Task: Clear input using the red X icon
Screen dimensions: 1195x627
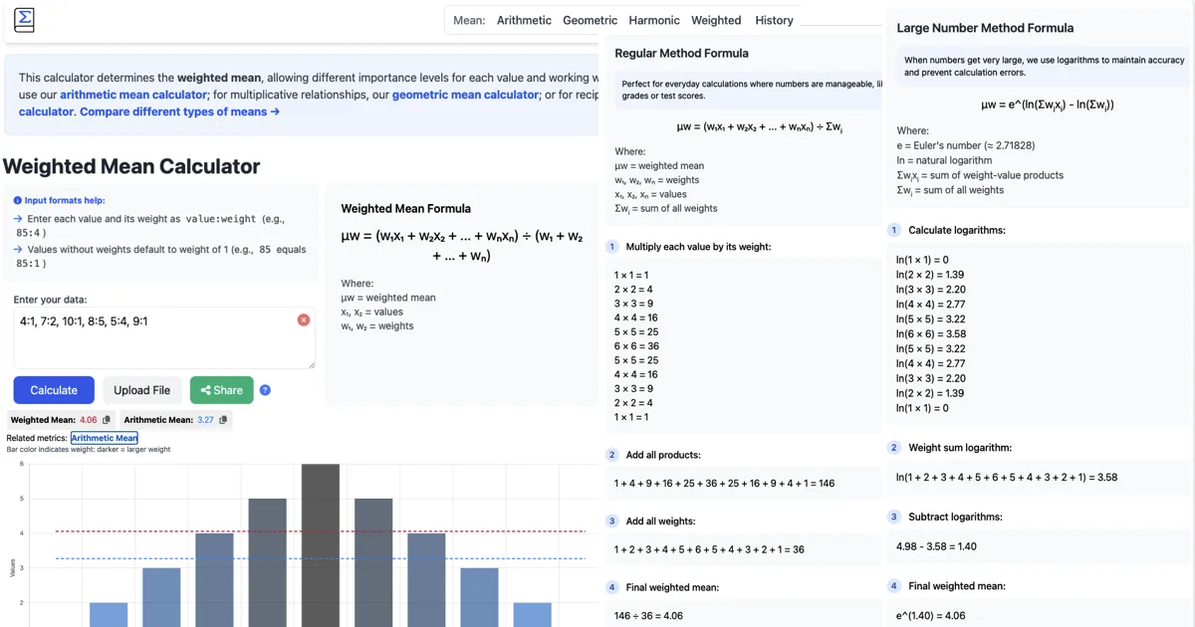Action: [x=304, y=320]
